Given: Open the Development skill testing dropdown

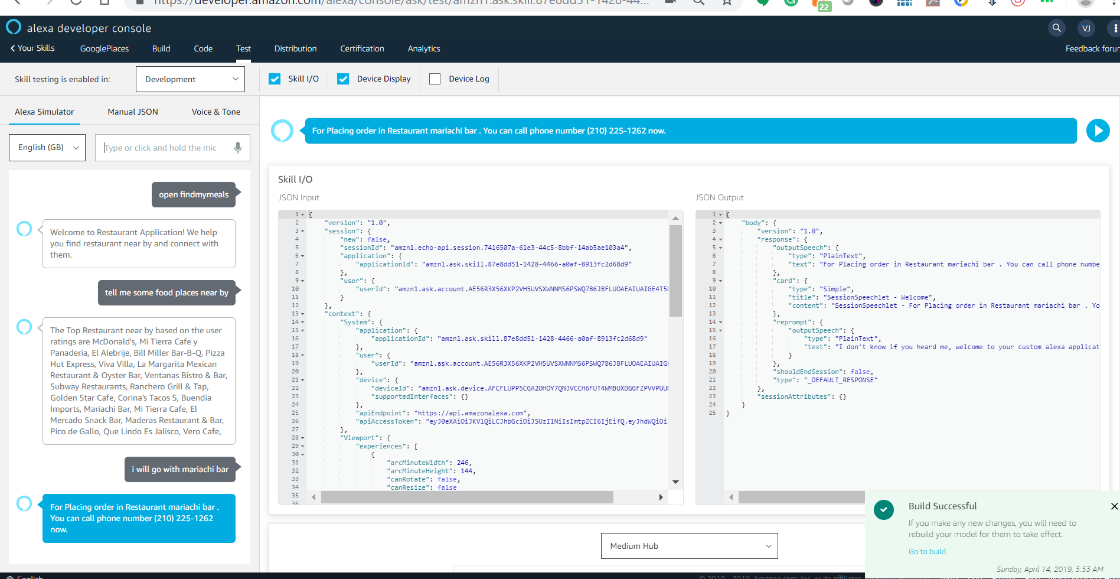Looking at the screenshot, I should coord(190,79).
